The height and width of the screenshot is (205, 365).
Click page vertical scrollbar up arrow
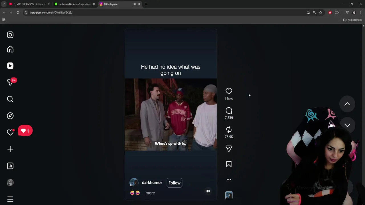pyautogui.click(x=363, y=26)
